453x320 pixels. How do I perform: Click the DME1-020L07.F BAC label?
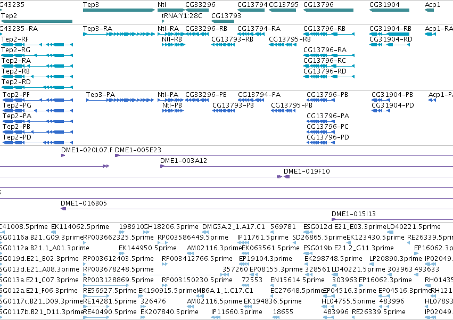tap(87, 150)
